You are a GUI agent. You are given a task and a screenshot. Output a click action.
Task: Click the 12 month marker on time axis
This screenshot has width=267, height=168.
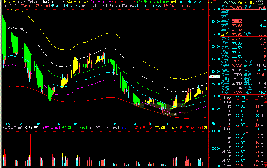coord(186,124)
